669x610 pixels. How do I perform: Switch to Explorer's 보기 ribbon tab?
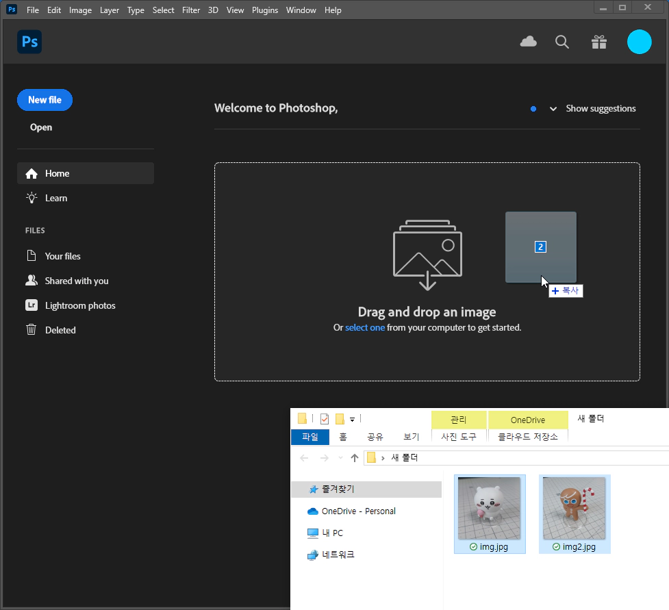coord(412,437)
